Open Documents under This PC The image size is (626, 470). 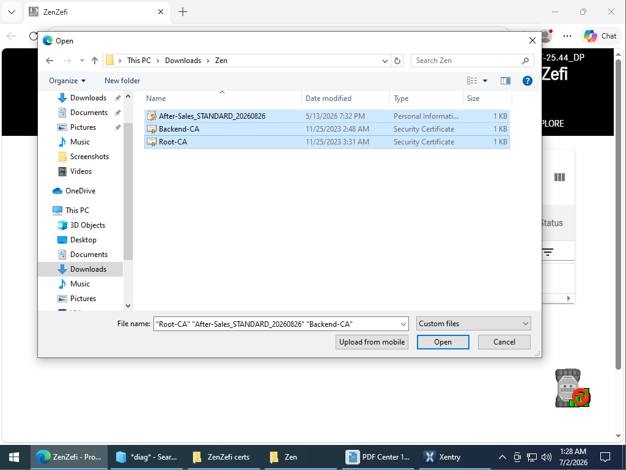click(89, 255)
